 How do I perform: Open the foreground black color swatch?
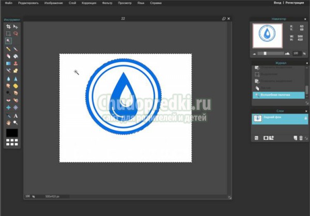12,133
